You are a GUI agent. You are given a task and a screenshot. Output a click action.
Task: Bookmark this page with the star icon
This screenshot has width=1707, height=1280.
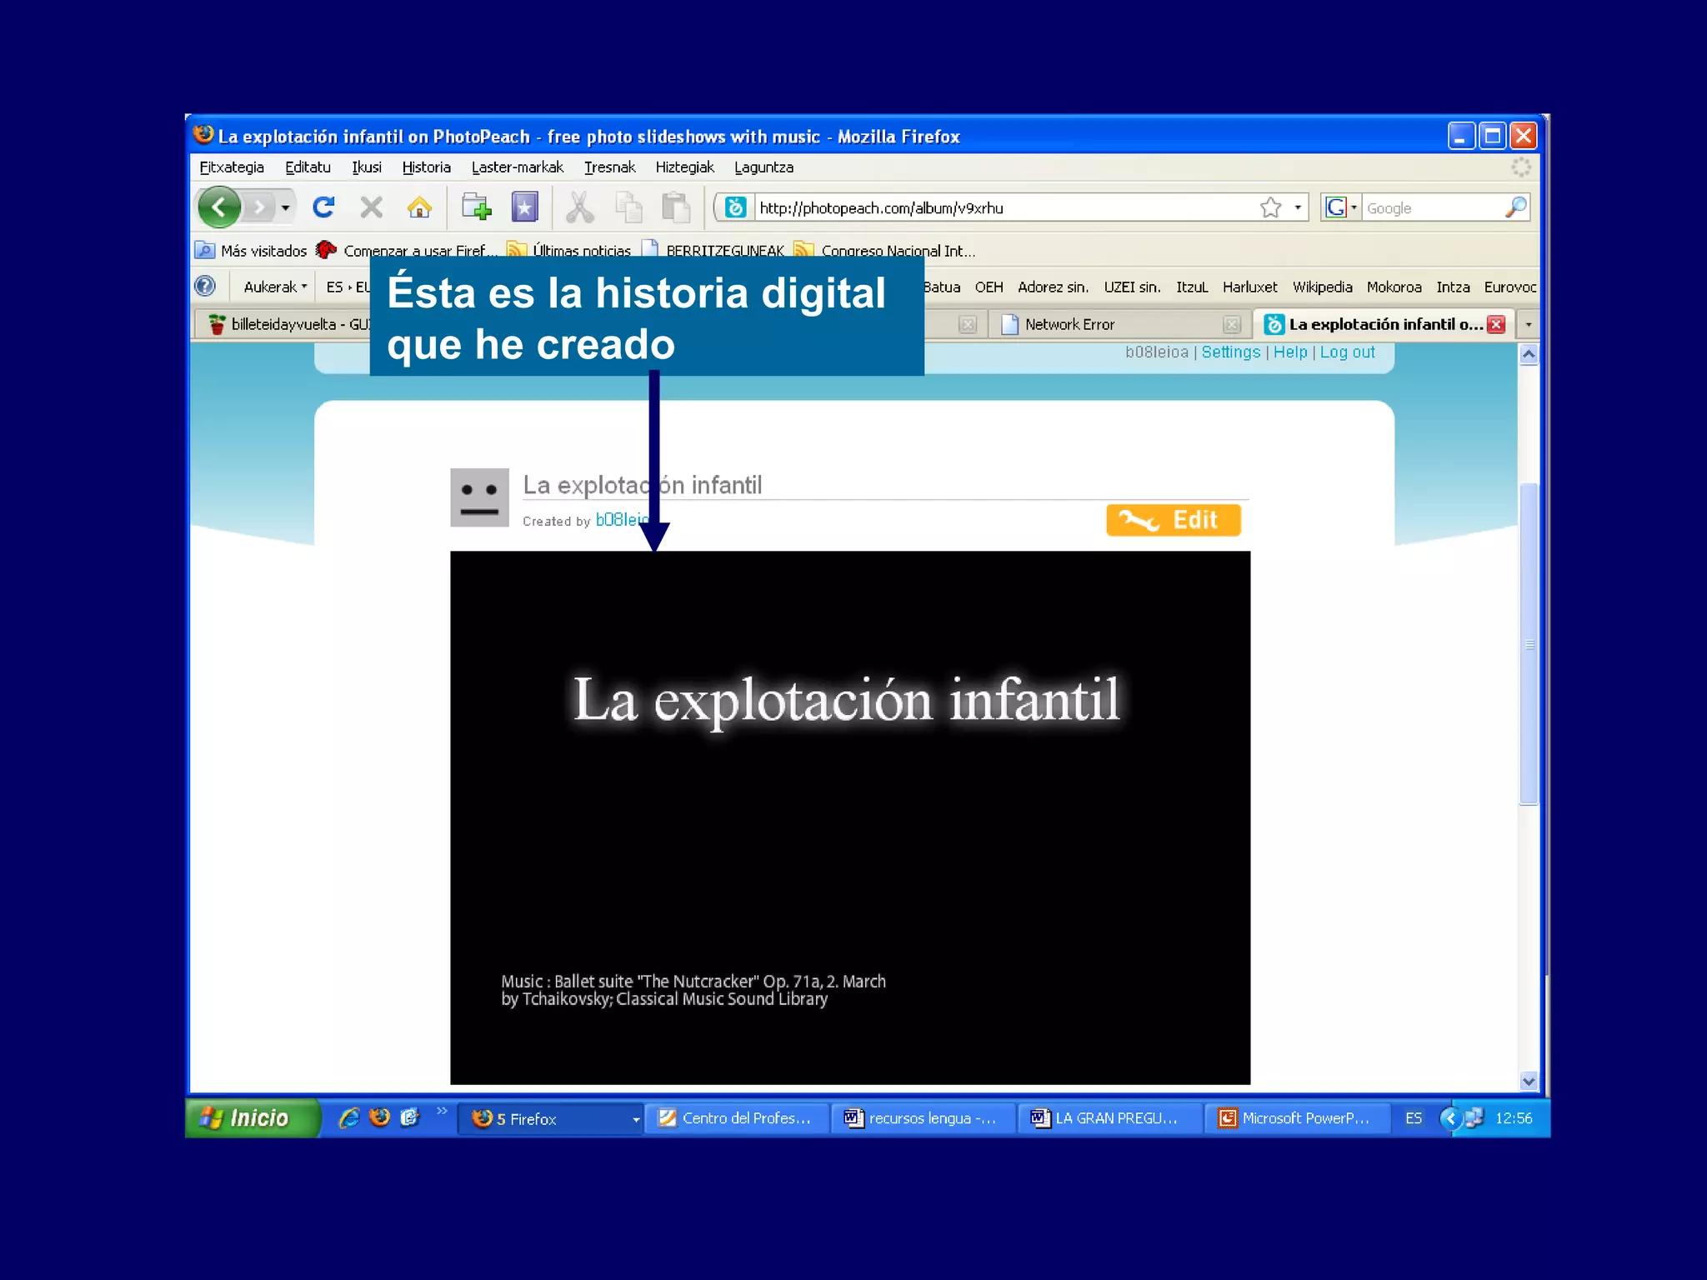click(1270, 207)
